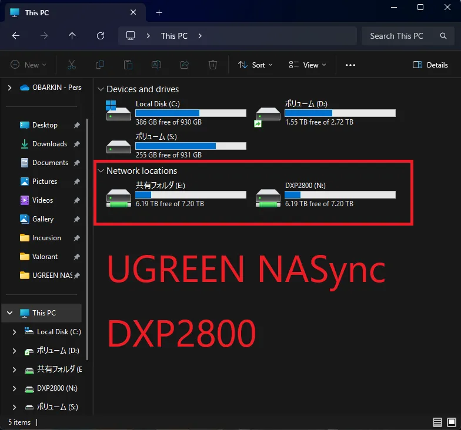Expand 共有フォルダ (E:) in sidebar tree
The width and height of the screenshot is (461, 430).
(x=14, y=369)
